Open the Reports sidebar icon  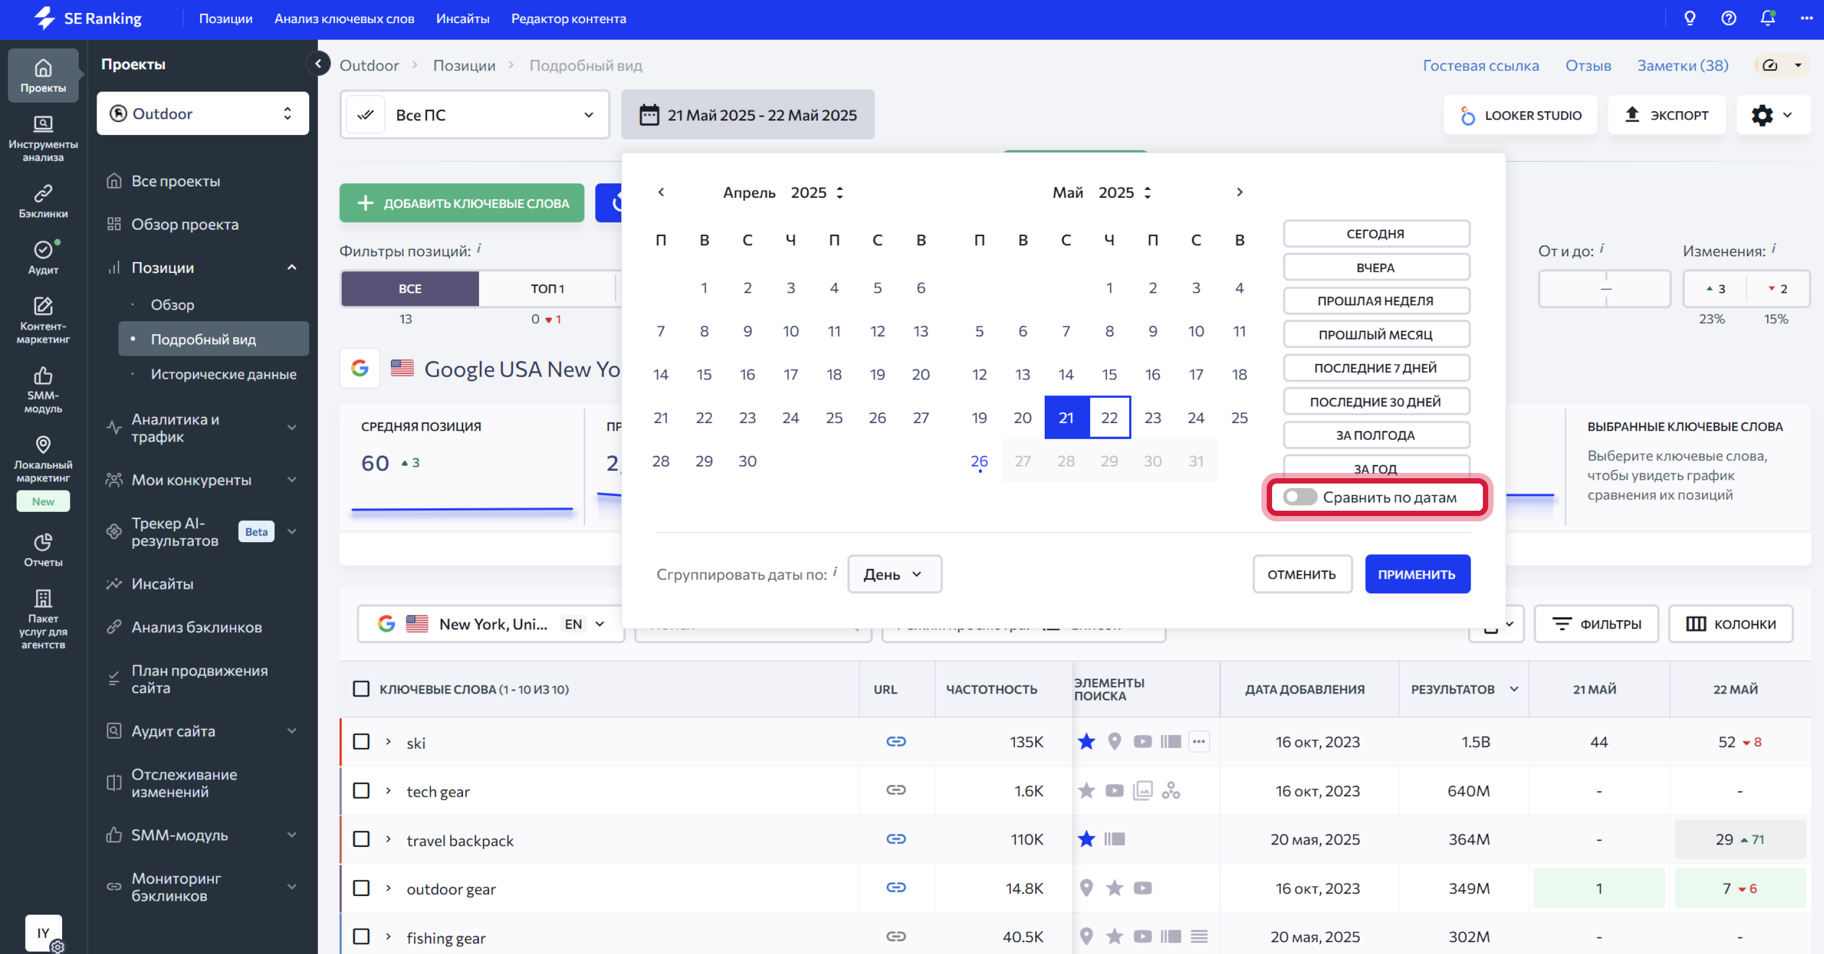(43, 550)
